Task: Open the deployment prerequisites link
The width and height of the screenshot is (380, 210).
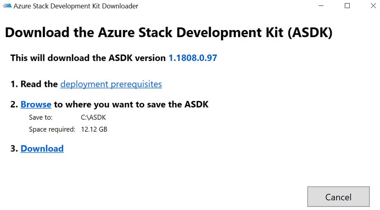Action: (x=111, y=84)
